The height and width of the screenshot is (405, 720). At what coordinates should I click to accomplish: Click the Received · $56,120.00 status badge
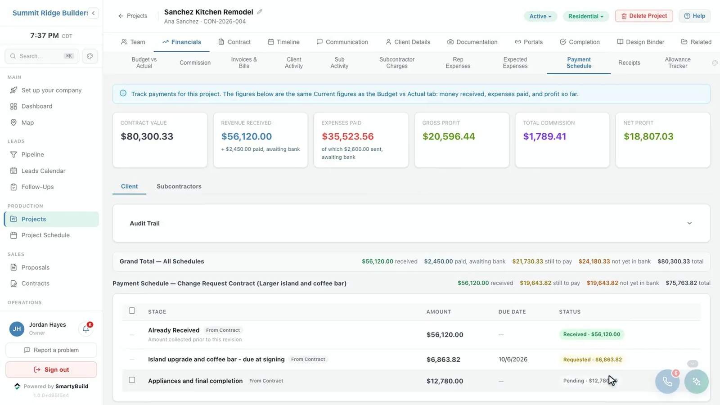[592, 334]
